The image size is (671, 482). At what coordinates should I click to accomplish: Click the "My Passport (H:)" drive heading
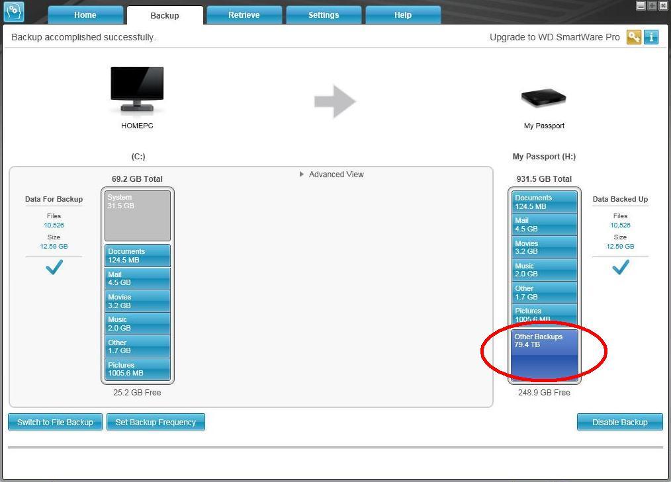[544, 157]
